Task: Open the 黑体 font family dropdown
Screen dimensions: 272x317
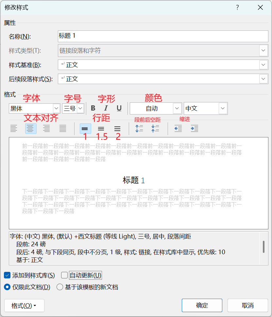Action: 56,108
